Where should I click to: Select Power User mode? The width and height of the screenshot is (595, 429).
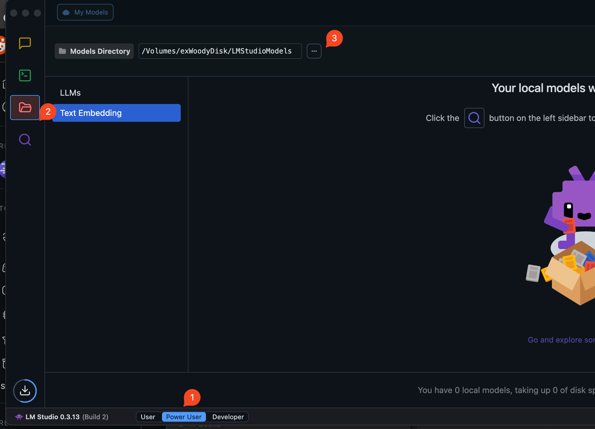tap(184, 417)
